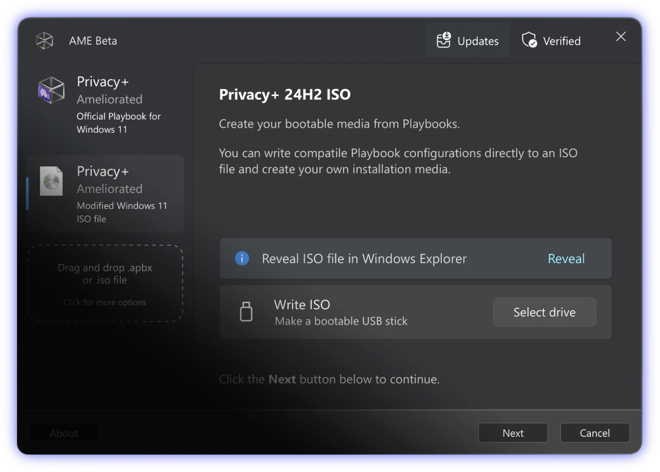Click the Write ISO row title
Screen dimensions: 660x472
click(302, 305)
